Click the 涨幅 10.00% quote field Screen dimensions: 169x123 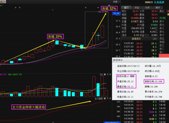(130, 18)
